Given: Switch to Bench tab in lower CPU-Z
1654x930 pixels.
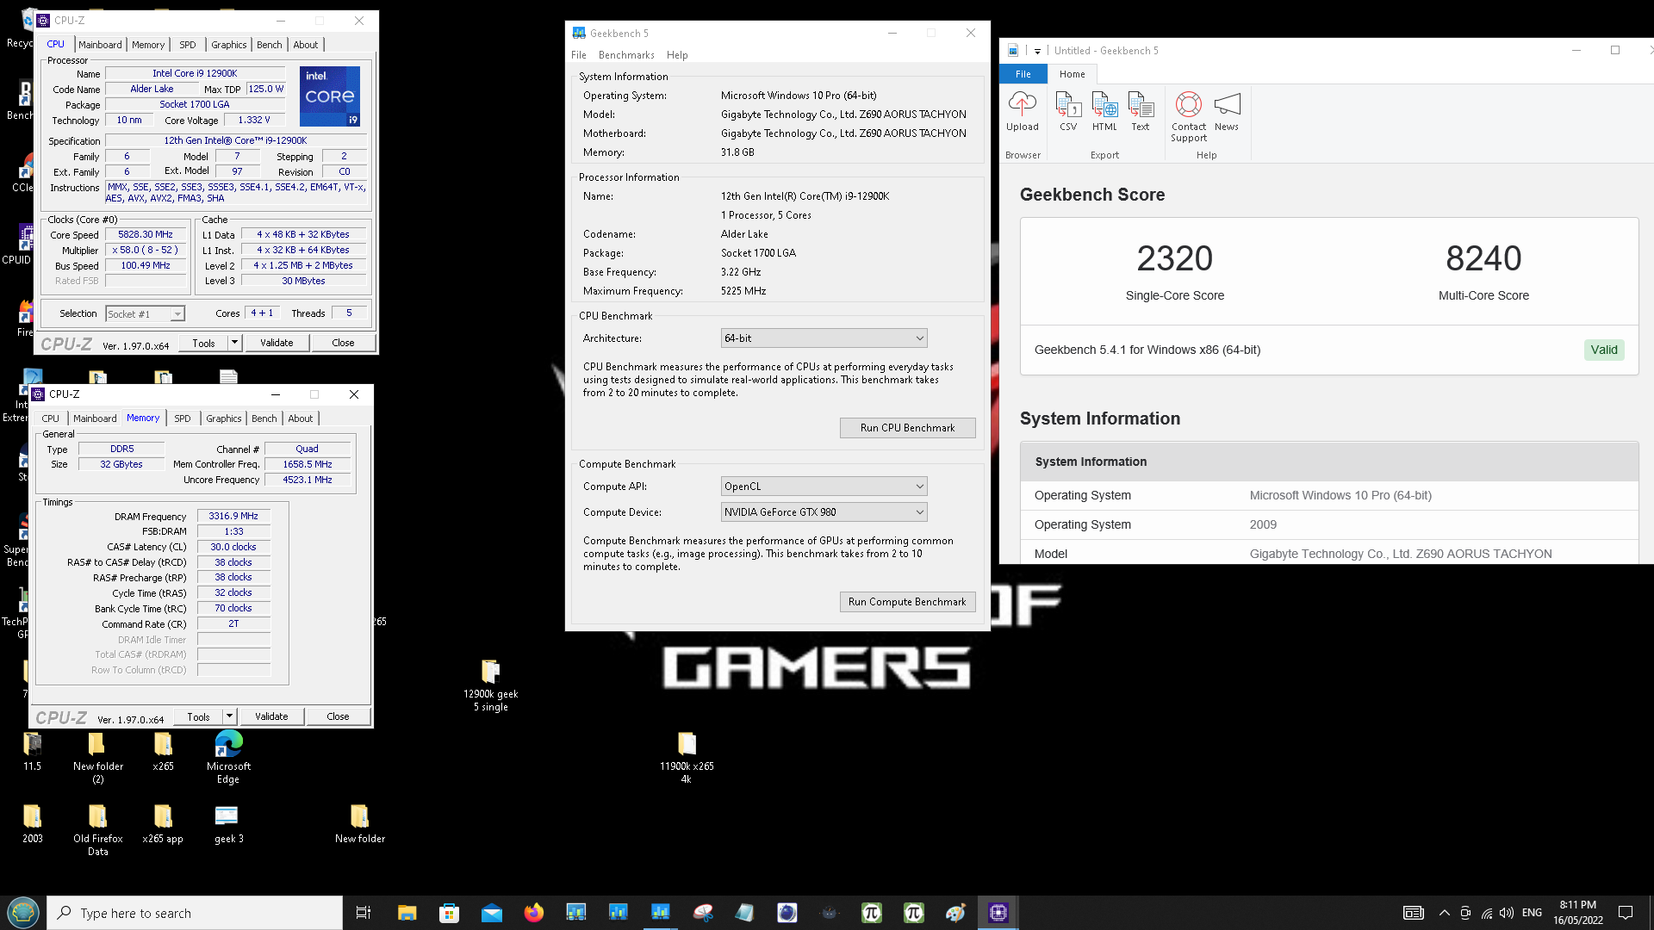Looking at the screenshot, I should pos(264,418).
